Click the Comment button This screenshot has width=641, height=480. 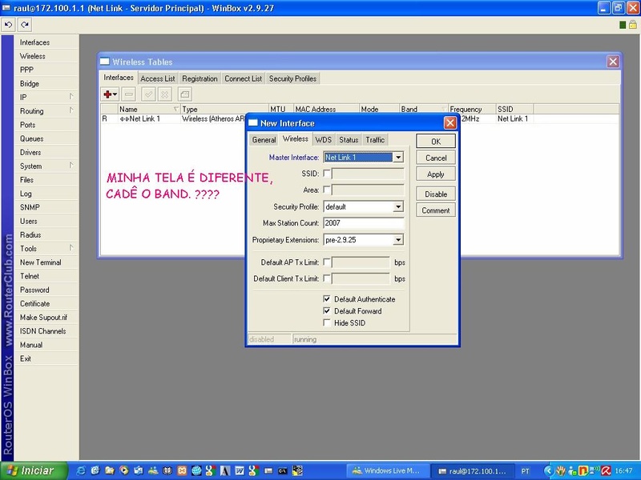(436, 210)
